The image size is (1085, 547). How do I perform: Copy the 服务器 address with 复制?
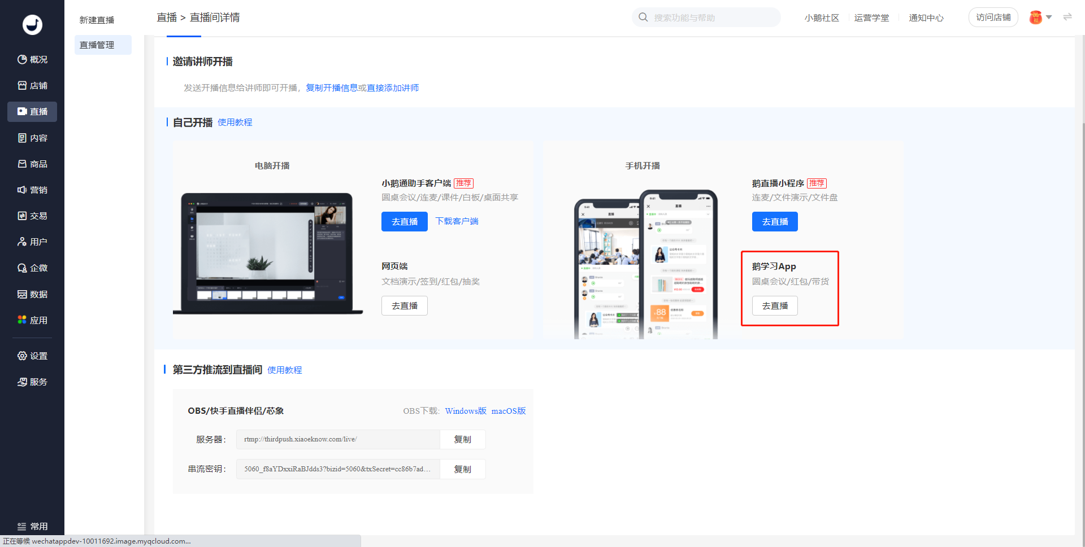tap(462, 439)
